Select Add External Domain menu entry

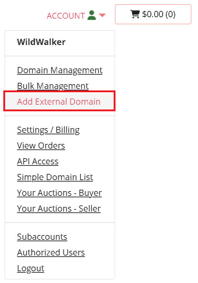point(59,101)
